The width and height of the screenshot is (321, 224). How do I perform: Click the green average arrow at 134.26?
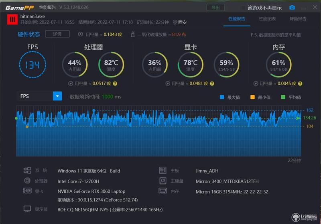click(298, 118)
